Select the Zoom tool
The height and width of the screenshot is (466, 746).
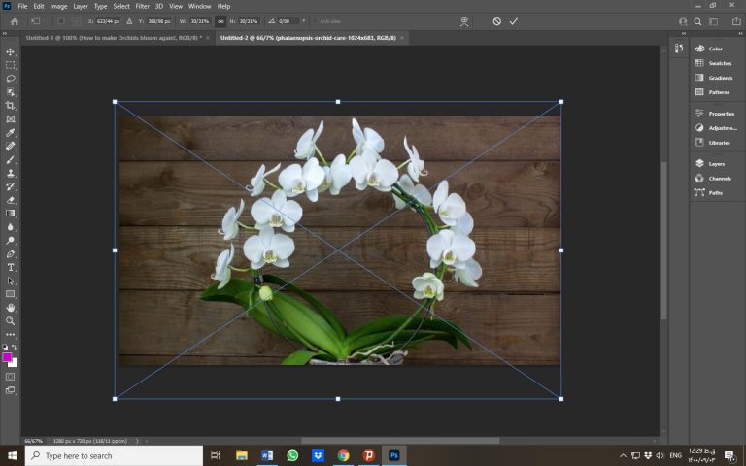coord(11,321)
